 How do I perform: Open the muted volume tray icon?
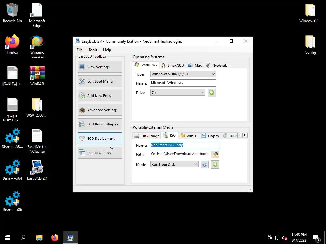click(x=285, y=238)
